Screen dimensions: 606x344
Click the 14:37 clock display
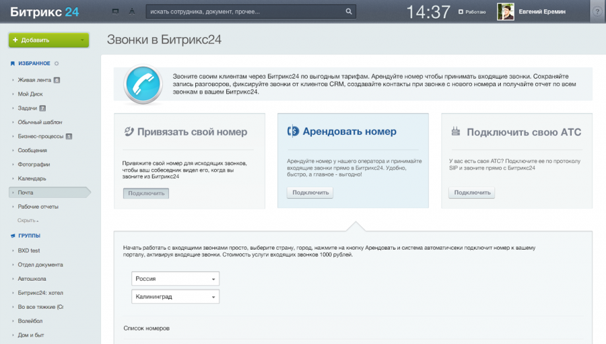(x=428, y=12)
